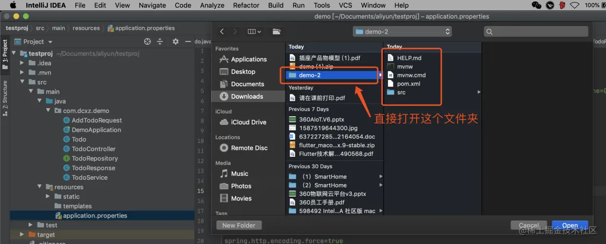
Task: Expand the static folder
Action: (x=48, y=197)
